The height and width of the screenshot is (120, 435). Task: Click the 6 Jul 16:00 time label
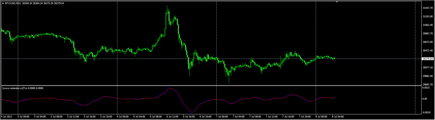coord(189,117)
